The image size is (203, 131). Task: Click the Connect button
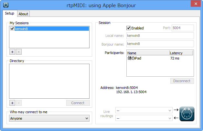(x=78, y=103)
